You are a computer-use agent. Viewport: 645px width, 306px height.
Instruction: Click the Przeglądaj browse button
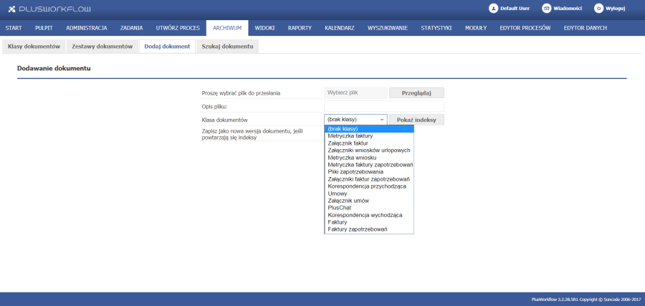pos(416,92)
